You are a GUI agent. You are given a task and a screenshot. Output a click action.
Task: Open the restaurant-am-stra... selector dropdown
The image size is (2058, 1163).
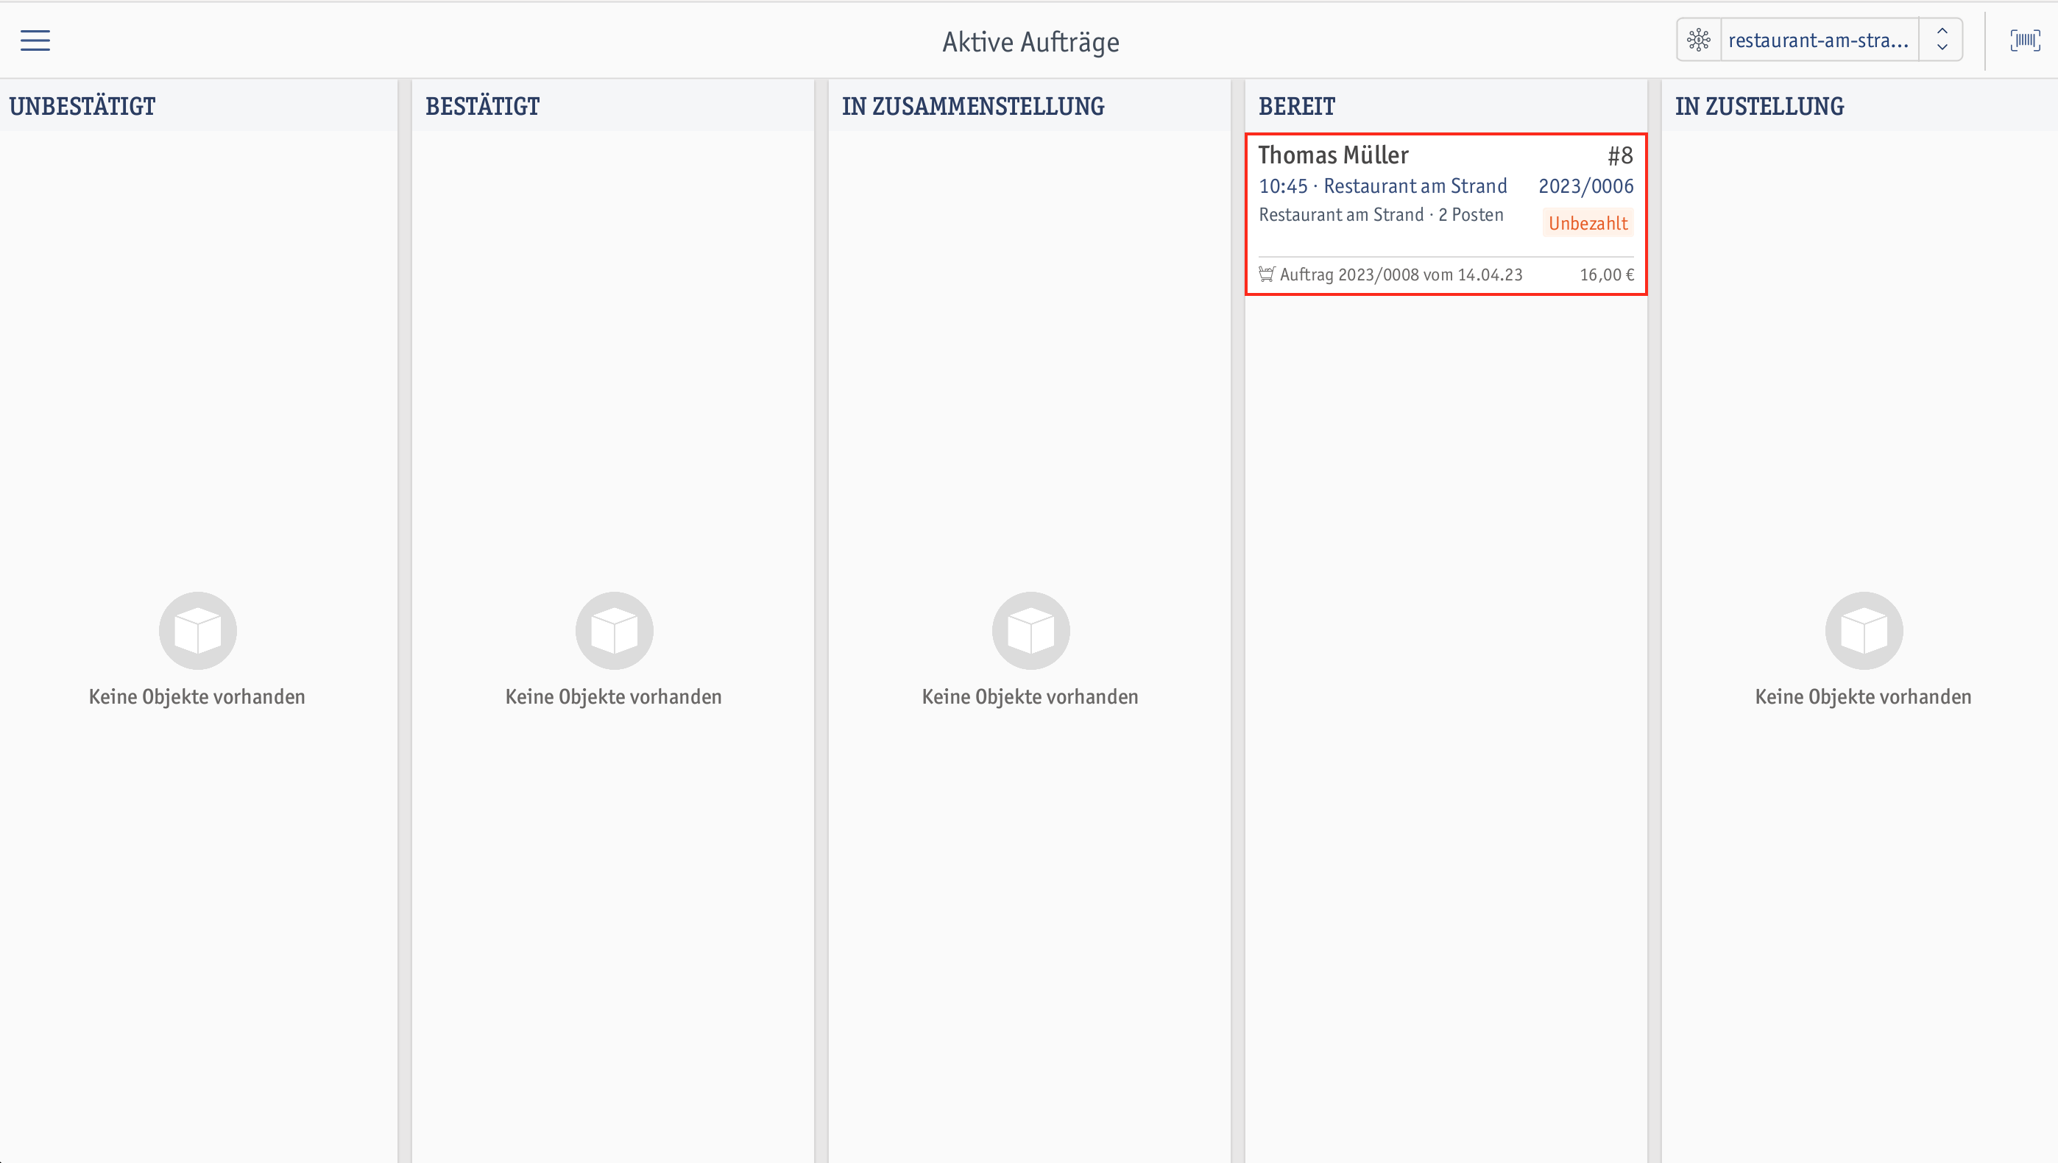(1818, 40)
